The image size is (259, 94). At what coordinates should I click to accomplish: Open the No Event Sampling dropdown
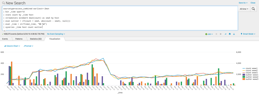[x=56, y=34]
